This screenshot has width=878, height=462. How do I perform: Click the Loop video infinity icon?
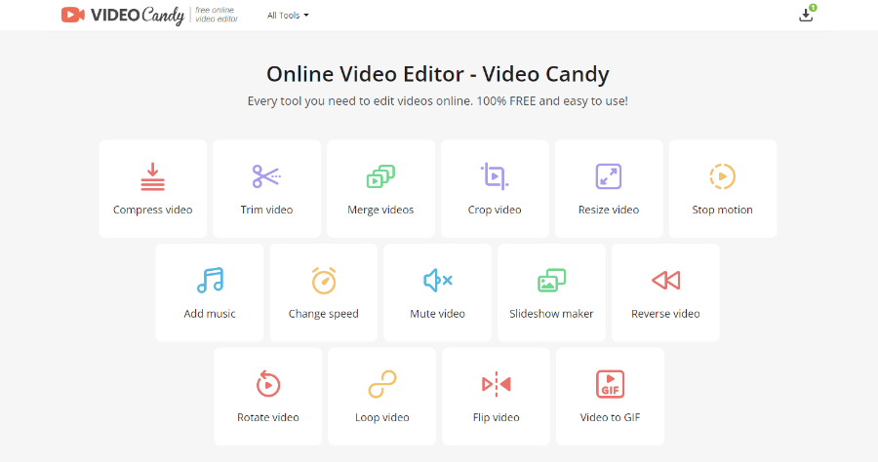coord(381,384)
